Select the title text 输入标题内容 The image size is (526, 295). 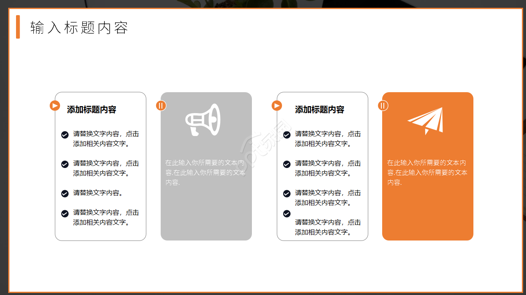coord(78,28)
